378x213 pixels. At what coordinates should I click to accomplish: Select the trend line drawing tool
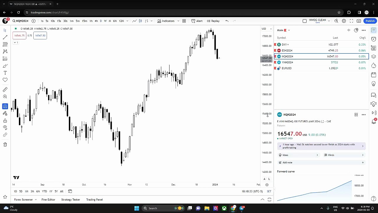point(5,37)
